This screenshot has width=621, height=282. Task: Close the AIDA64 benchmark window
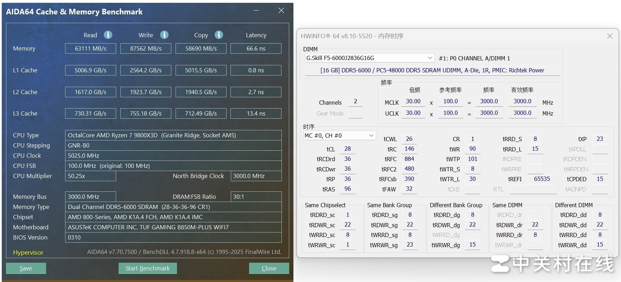(x=281, y=11)
